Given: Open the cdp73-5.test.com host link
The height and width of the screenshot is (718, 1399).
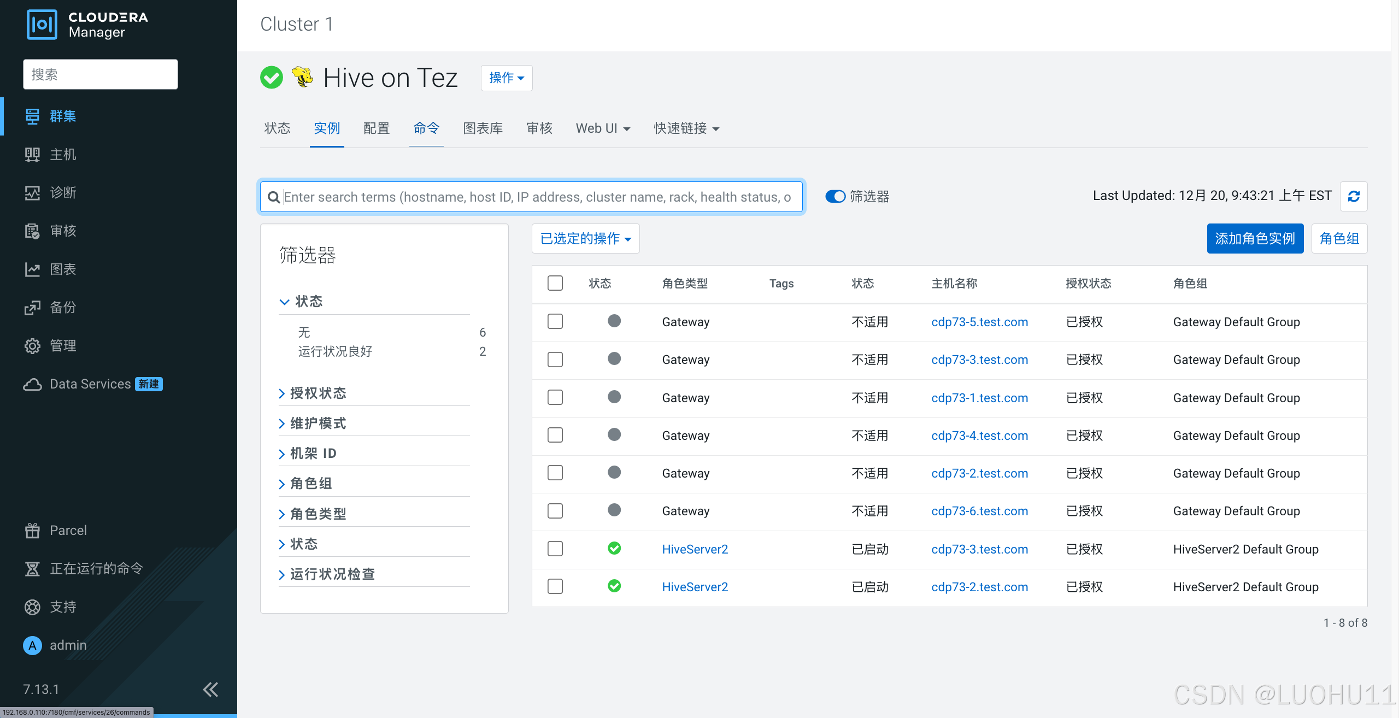Looking at the screenshot, I should pos(979,322).
